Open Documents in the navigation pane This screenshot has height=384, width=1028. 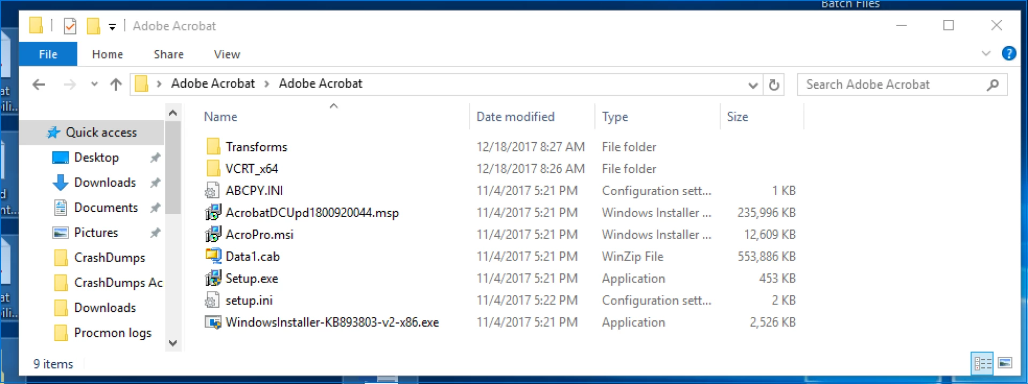pyautogui.click(x=106, y=208)
